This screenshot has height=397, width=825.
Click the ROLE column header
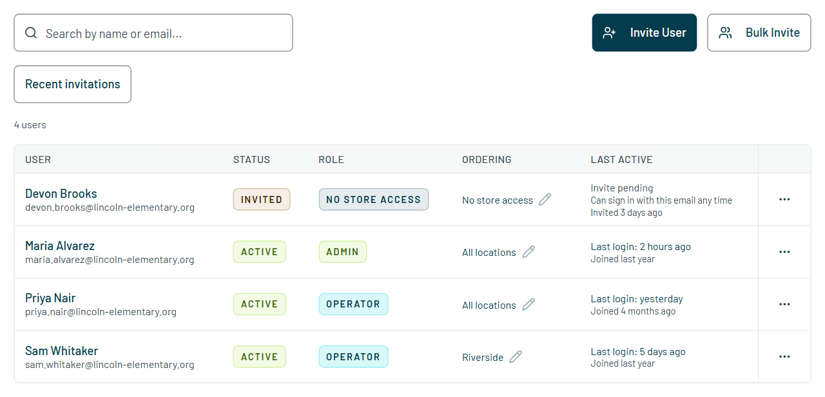click(331, 160)
